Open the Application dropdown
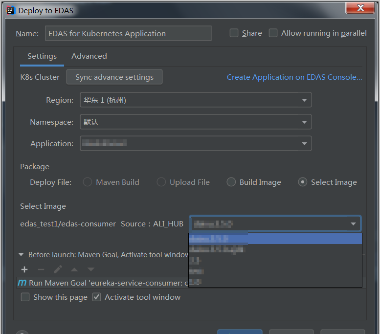380x334 pixels. click(196, 143)
